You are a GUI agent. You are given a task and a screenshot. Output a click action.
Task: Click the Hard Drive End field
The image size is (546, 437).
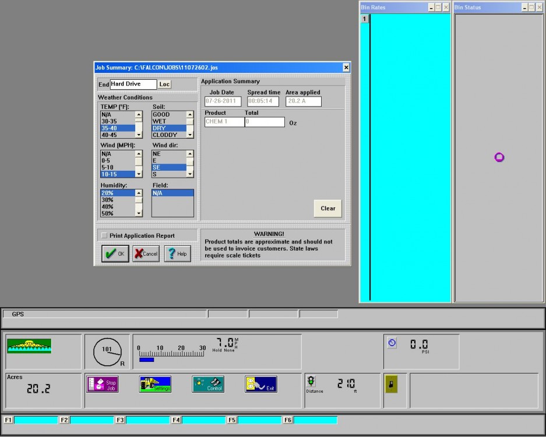(x=133, y=84)
